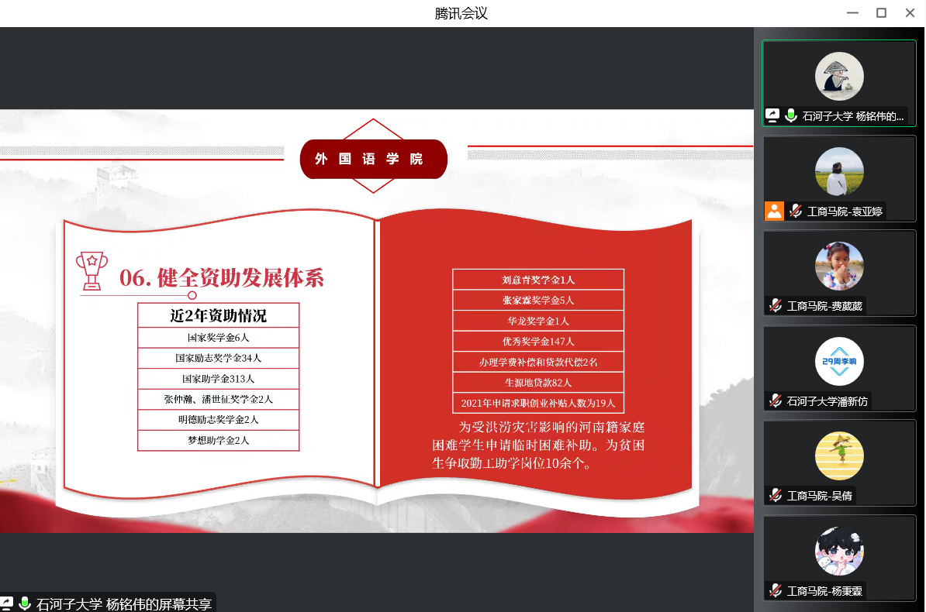Viewport: 926px width, 612px height.
Task: Select 杨铭伟's straw-hat avatar
Action: [839, 77]
